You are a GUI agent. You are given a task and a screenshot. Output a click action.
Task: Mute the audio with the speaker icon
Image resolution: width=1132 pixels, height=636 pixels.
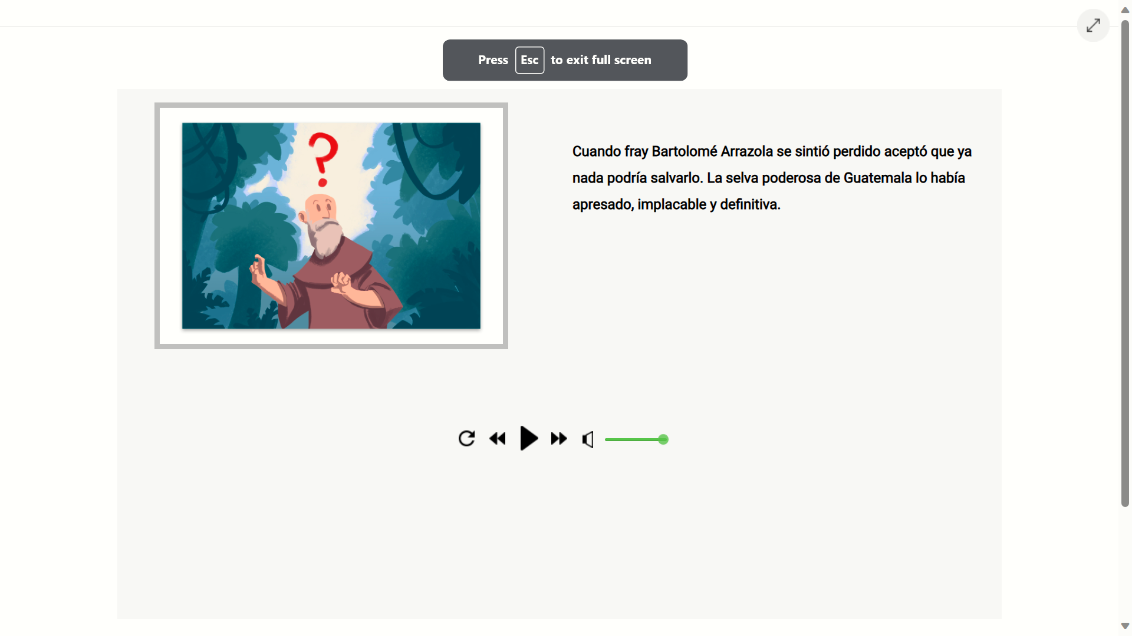588,439
